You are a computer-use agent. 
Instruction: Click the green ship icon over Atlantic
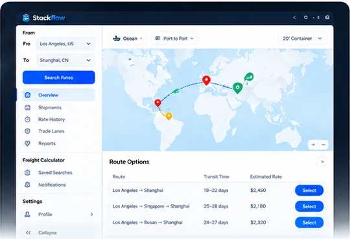coord(176,91)
